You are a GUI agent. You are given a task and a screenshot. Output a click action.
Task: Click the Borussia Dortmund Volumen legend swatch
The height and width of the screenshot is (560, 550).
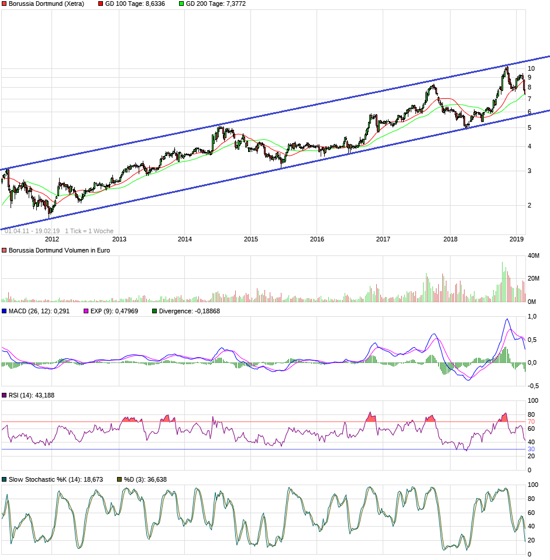(x=4, y=250)
